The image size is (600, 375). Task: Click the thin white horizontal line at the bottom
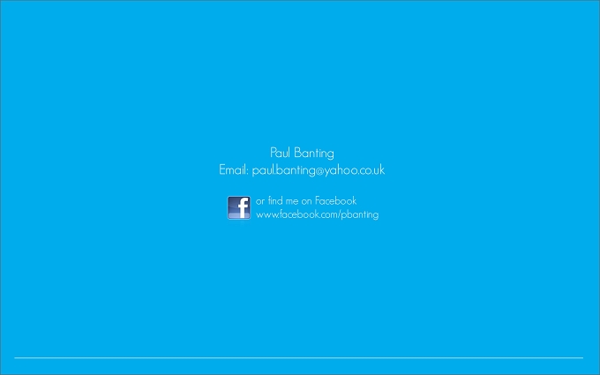point(299,357)
